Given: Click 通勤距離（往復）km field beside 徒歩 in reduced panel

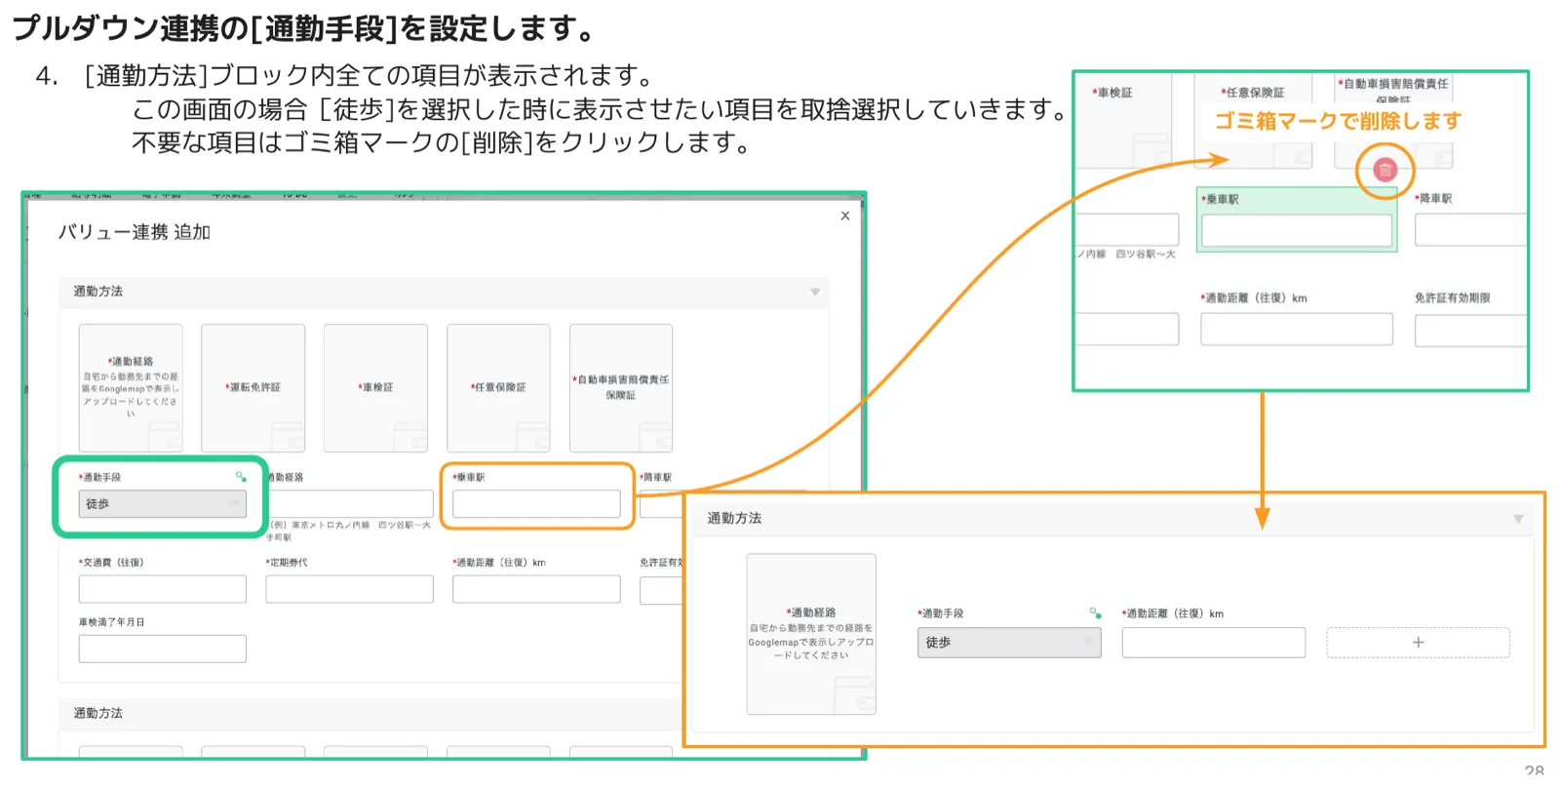Looking at the screenshot, I should click(1214, 643).
